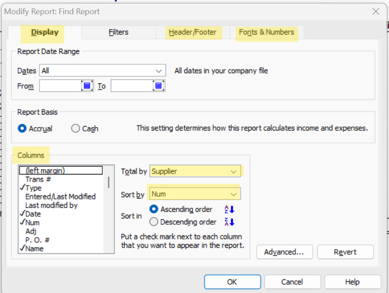Image resolution: width=389 pixels, height=293 pixels.
Task: Select the (left margin) column entry
Action: (x=61, y=170)
